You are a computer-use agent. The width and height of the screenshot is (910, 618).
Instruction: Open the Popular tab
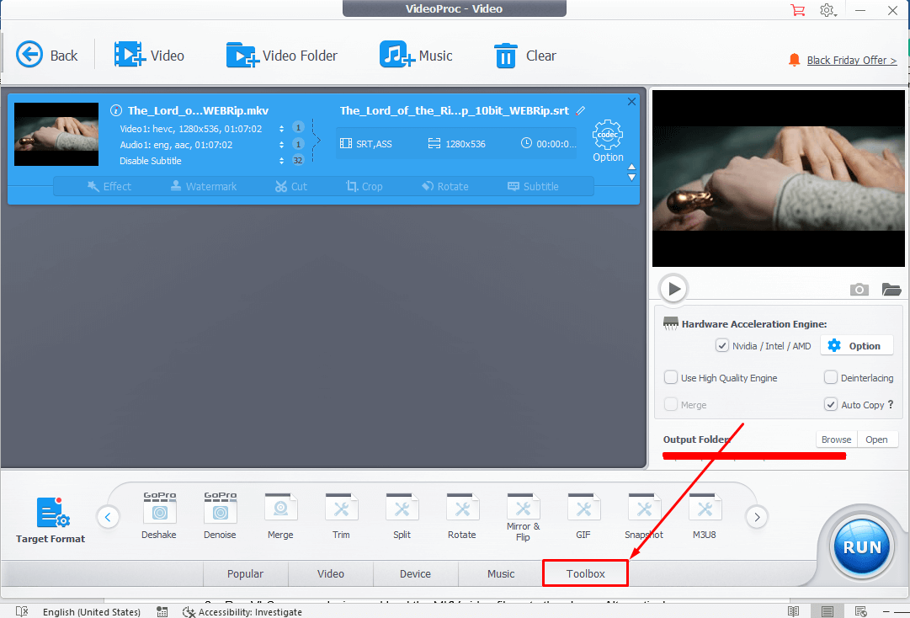[245, 573]
